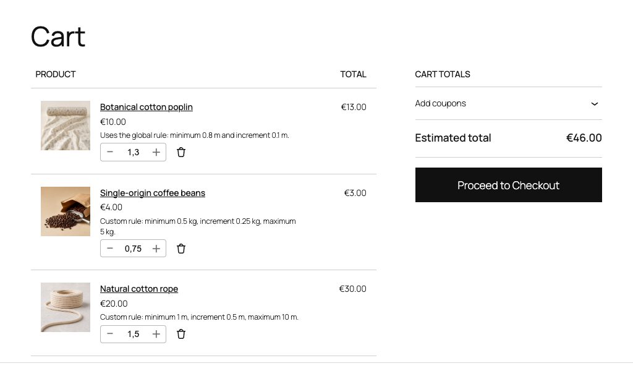This screenshot has height=371, width=633.
Task: Decrease Natural cotton rope quantity
Action: pyautogui.click(x=110, y=334)
